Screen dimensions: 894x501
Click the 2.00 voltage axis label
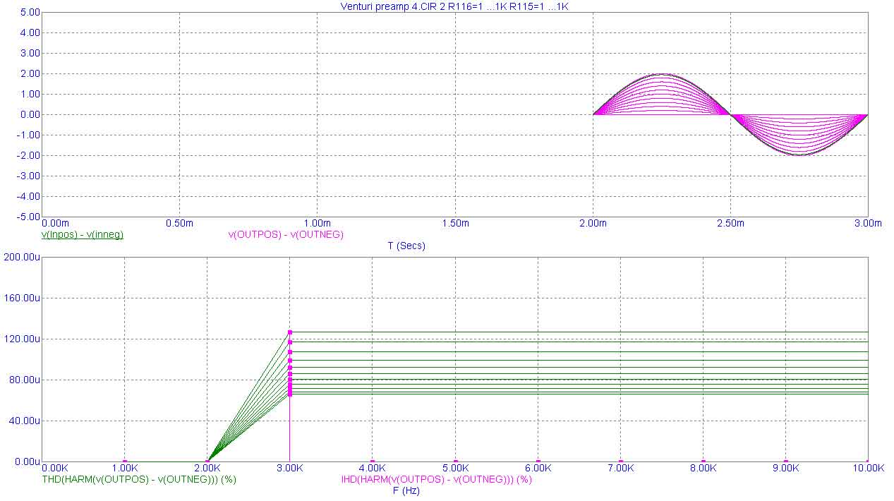[30, 73]
